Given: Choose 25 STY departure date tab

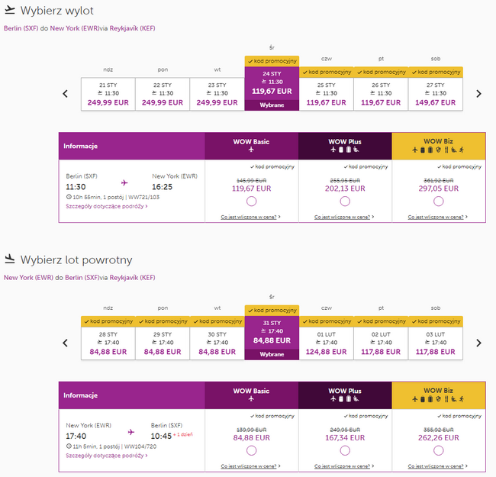Looking at the screenshot, I should tap(326, 94).
